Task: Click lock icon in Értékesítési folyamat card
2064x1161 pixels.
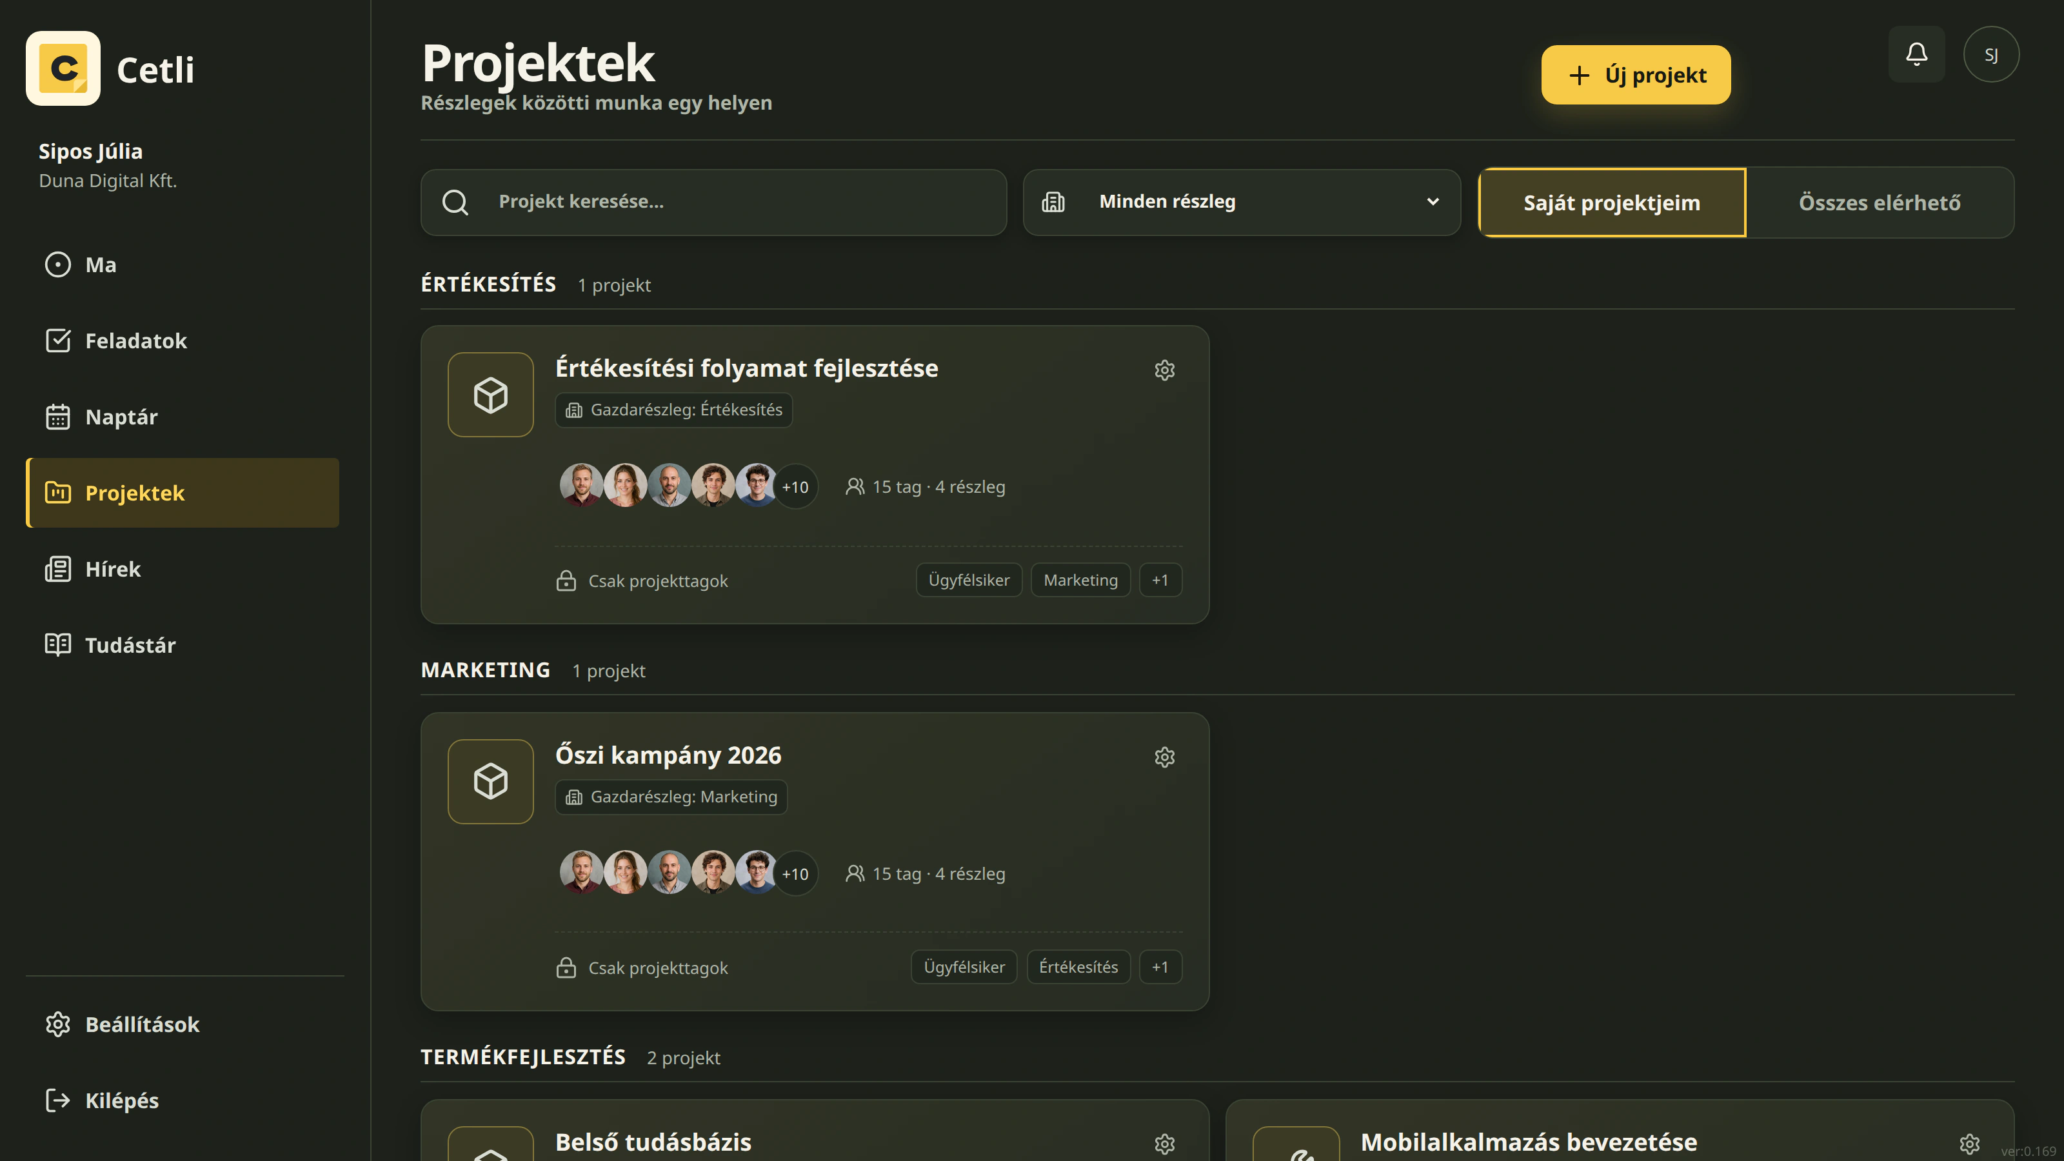Action: tap(566, 580)
